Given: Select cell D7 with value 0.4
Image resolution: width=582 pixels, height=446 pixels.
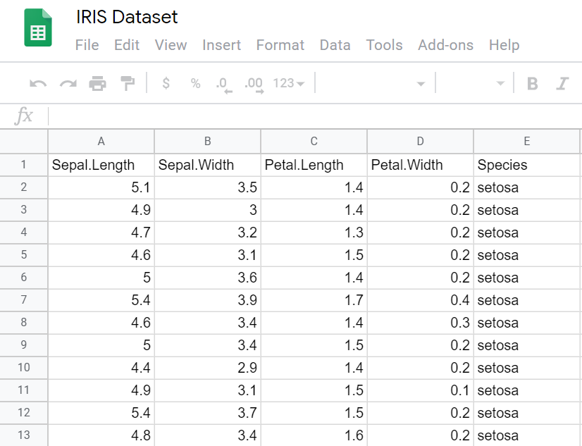Looking at the screenshot, I should click(x=420, y=300).
